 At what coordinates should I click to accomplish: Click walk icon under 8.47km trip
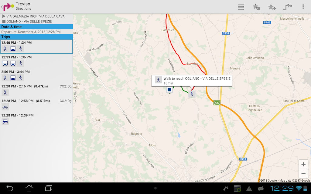[x=5, y=92]
